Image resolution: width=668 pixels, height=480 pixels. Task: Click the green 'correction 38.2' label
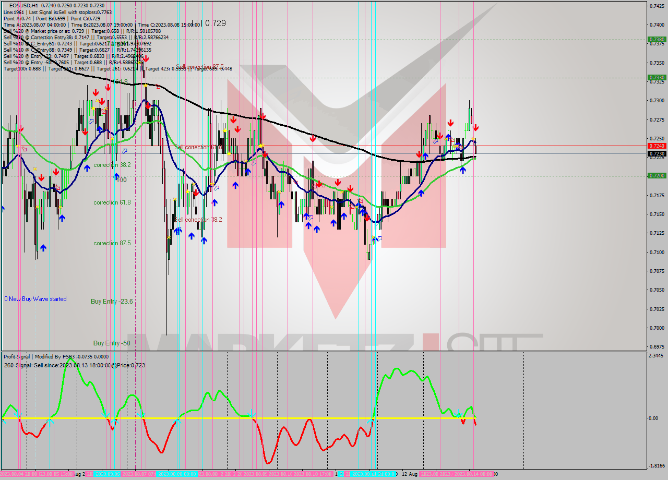point(112,164)
